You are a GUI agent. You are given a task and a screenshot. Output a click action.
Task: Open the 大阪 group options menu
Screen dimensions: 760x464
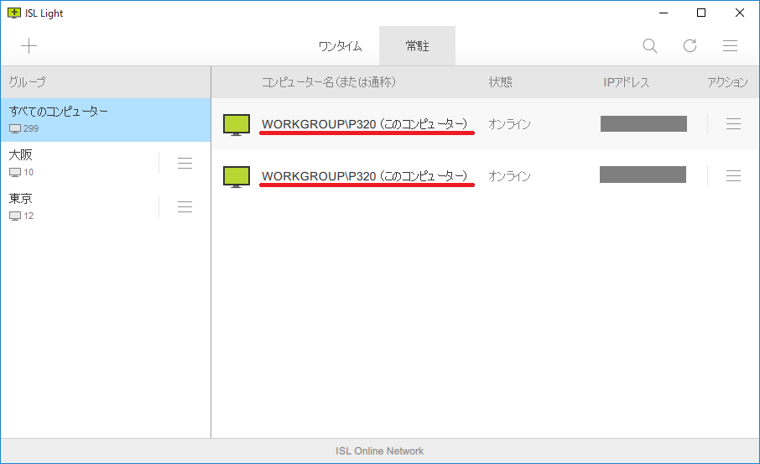click(x=185, y=164)
